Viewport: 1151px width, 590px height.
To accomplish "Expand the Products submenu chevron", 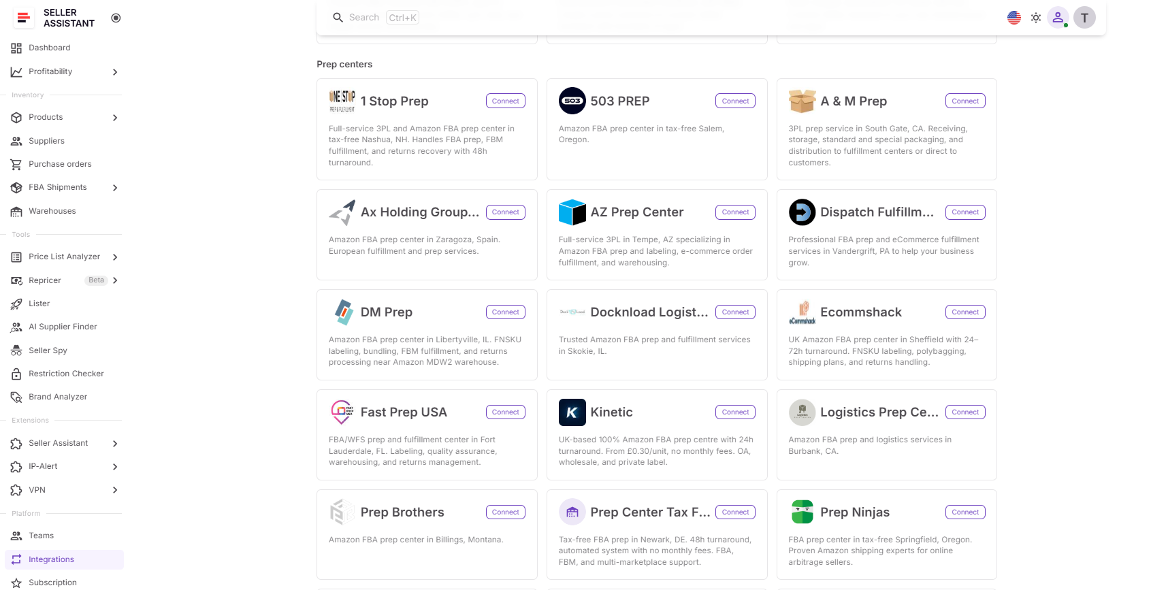I will click(x=115, y=118).
